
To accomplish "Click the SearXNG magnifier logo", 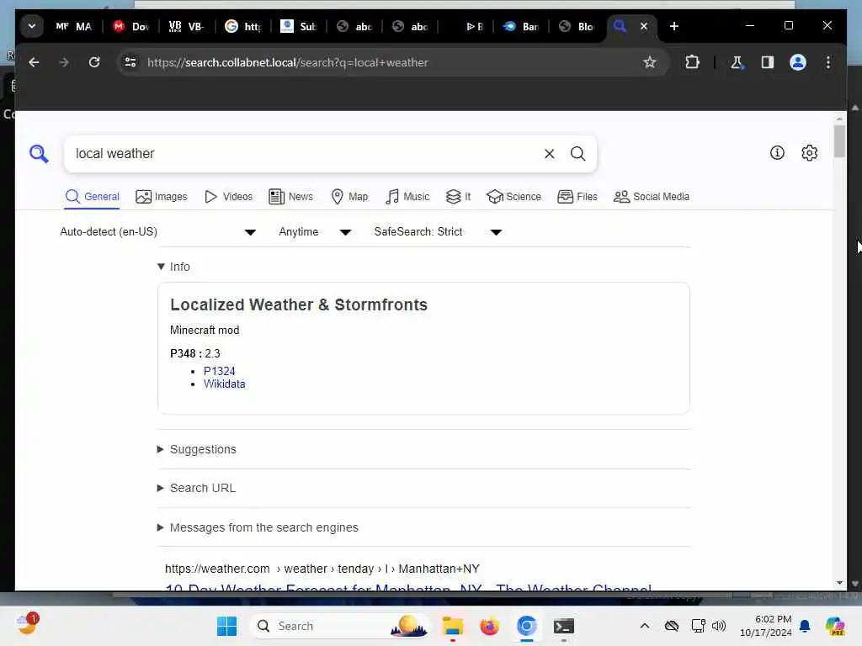I will pos(39,153).
